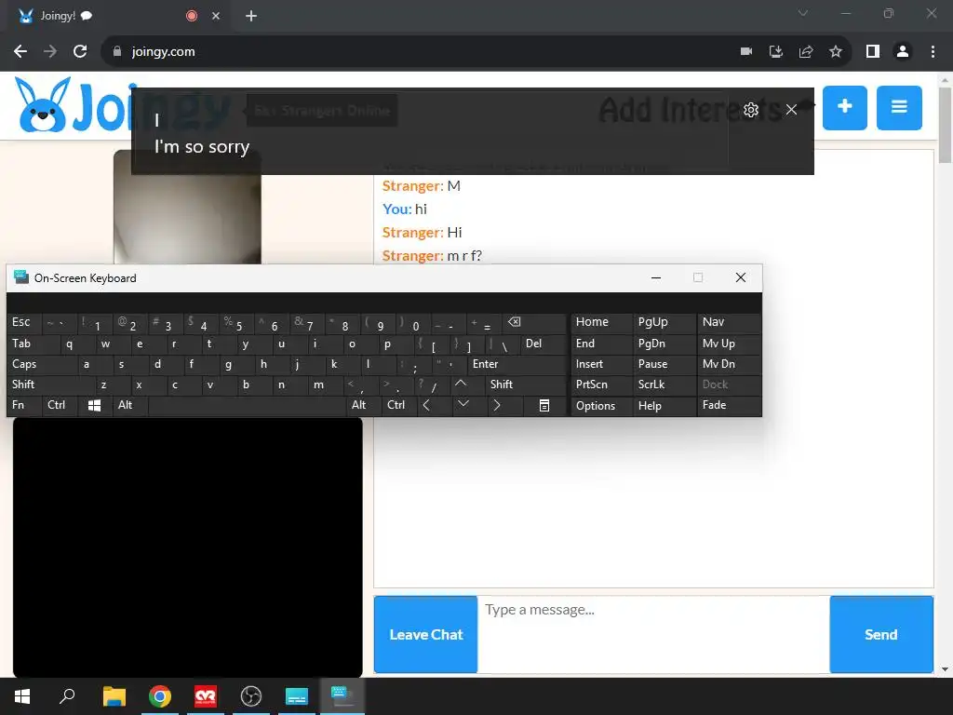Click the camera indicator in address bar
This screenshot has width=953, height=715.
tap(746, 52)
